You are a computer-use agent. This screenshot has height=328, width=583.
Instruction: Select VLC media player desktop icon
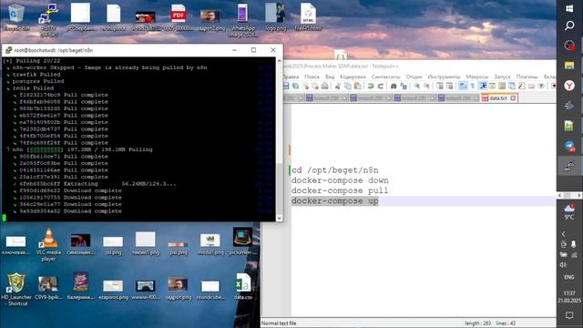(x=48, y=244)
